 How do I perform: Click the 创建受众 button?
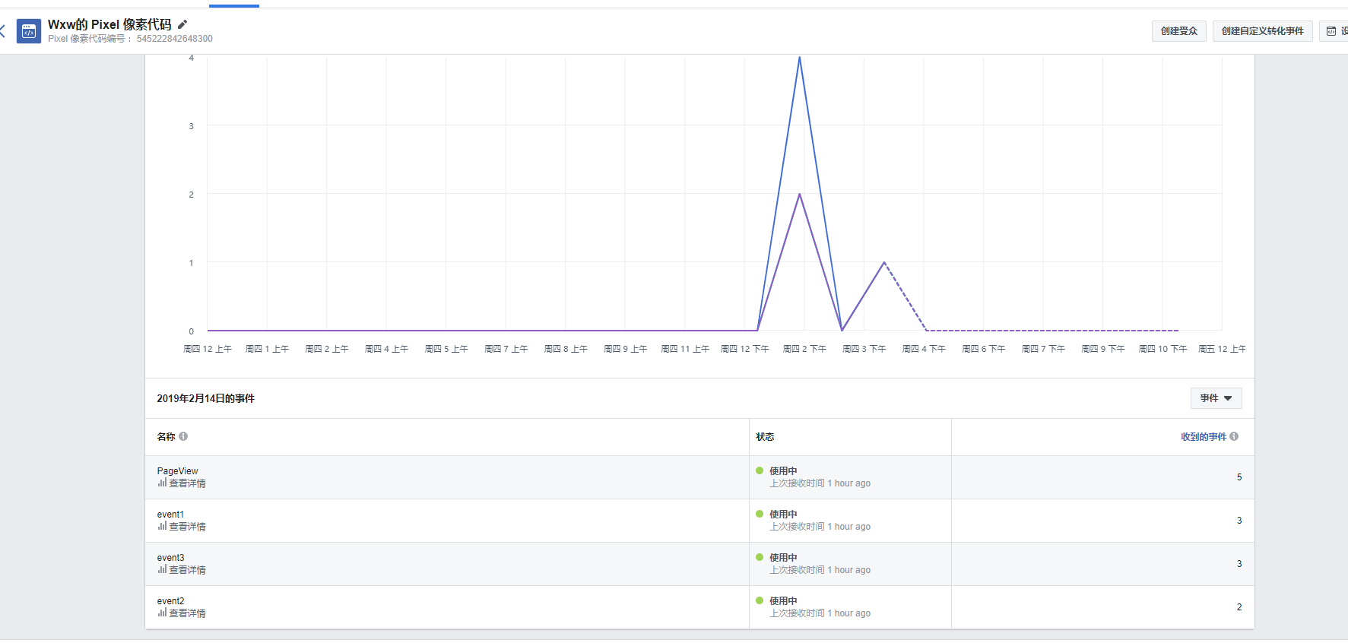point(1178,31)
